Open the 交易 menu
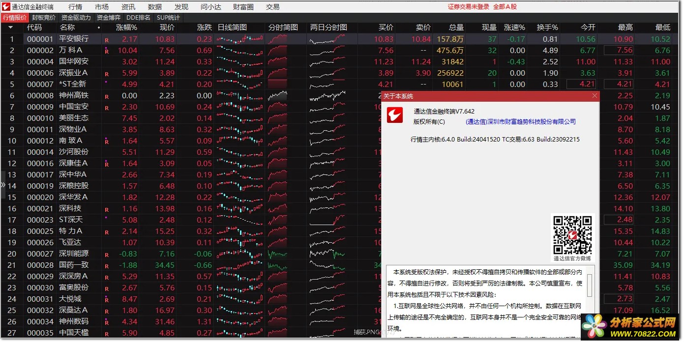 (x=272, y=7)
